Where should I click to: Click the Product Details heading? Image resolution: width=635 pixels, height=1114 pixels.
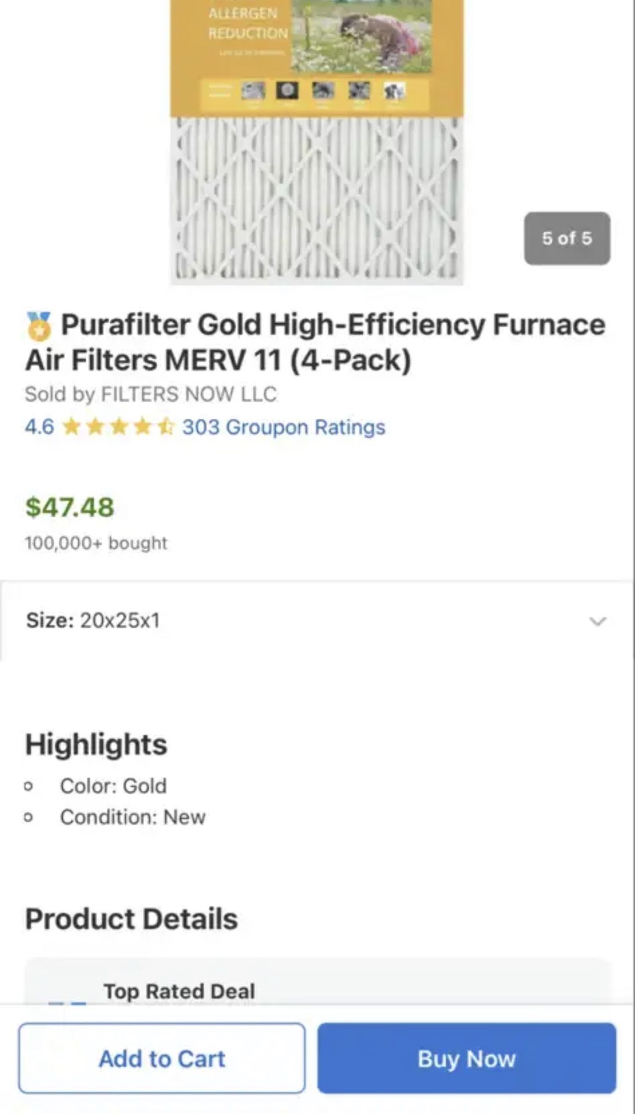(x=131, y=919)
